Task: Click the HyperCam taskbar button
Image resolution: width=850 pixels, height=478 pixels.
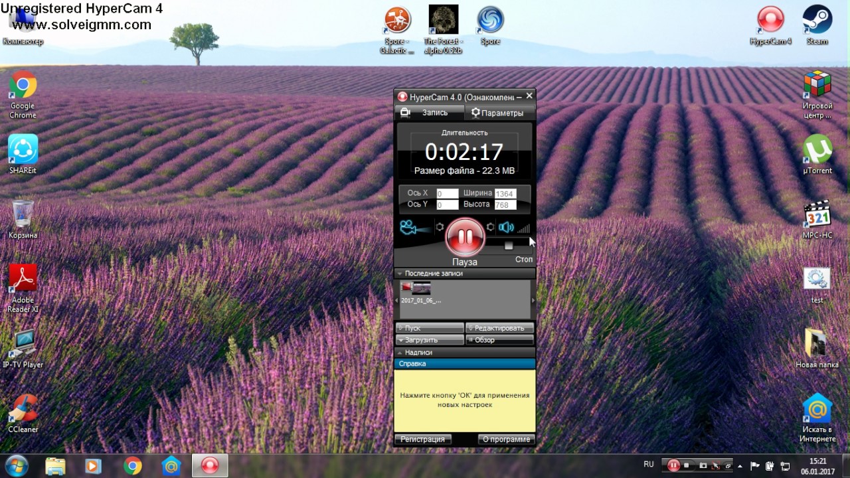Action: [x=210, y=466]
